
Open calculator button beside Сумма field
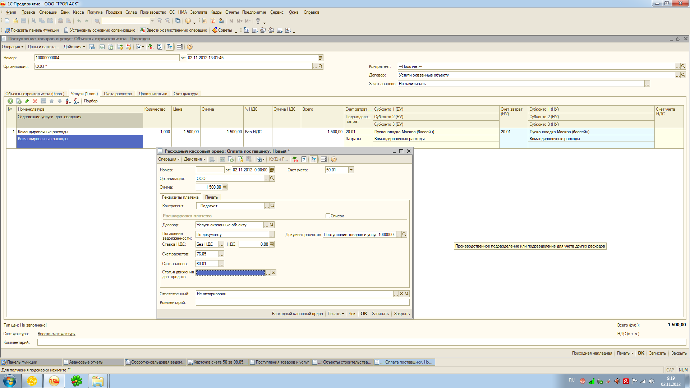[x=225, y=187]
